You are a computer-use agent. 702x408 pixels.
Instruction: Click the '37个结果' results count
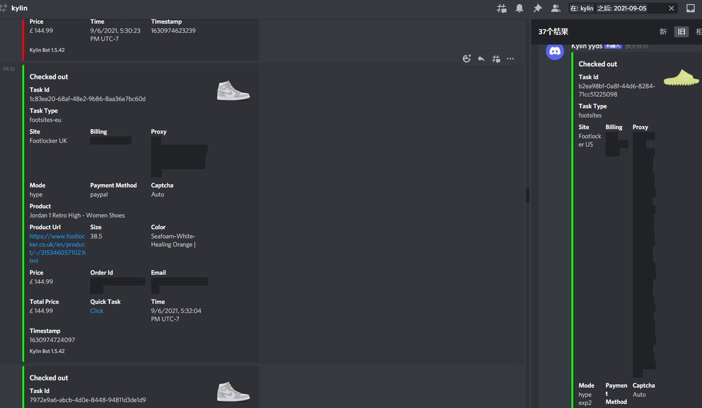553,32
